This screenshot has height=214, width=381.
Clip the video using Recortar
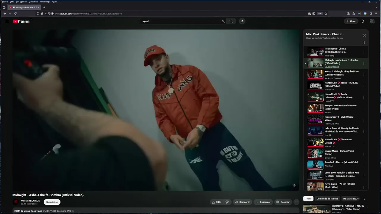(283, 202)
